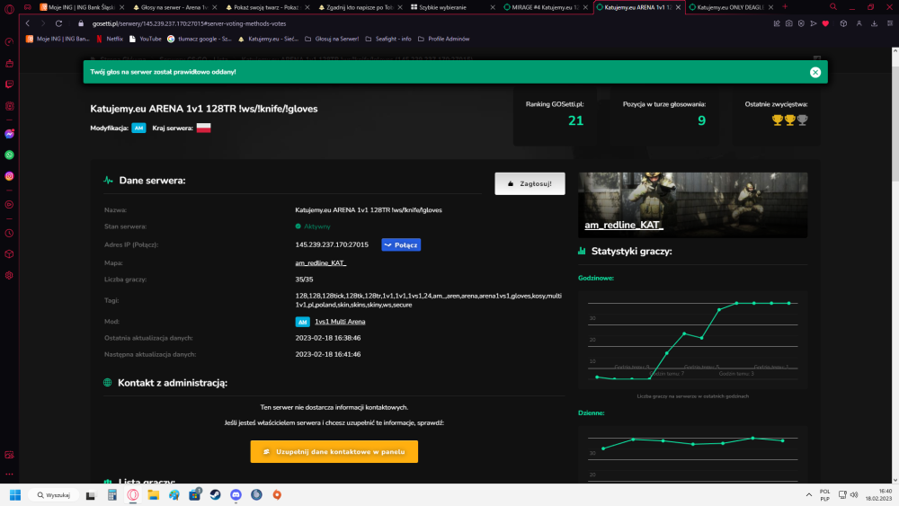Open WhatsApp in the sidebar
The width and height of the screenshot is (899, 506).
pyautogui.click(x=9, y=155)
